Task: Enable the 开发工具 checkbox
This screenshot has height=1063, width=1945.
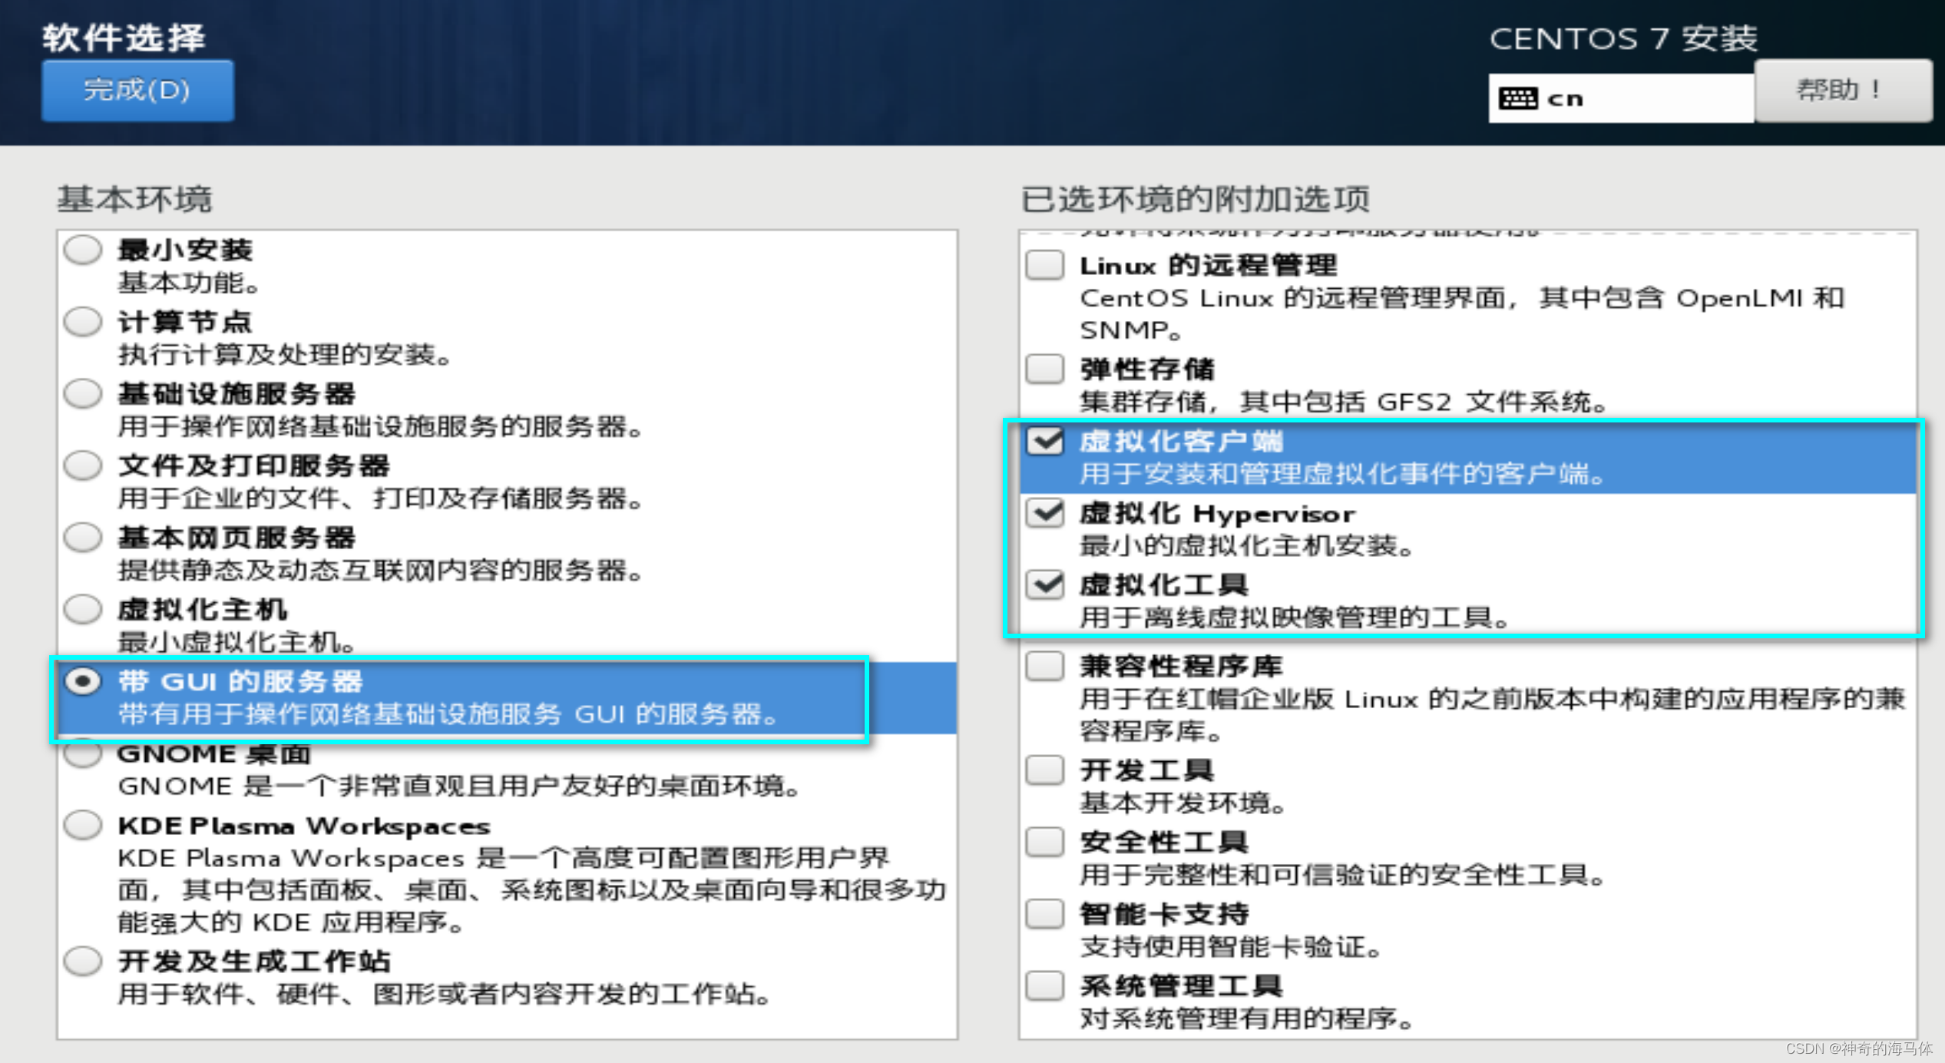Action: (x=1045, y=769)
